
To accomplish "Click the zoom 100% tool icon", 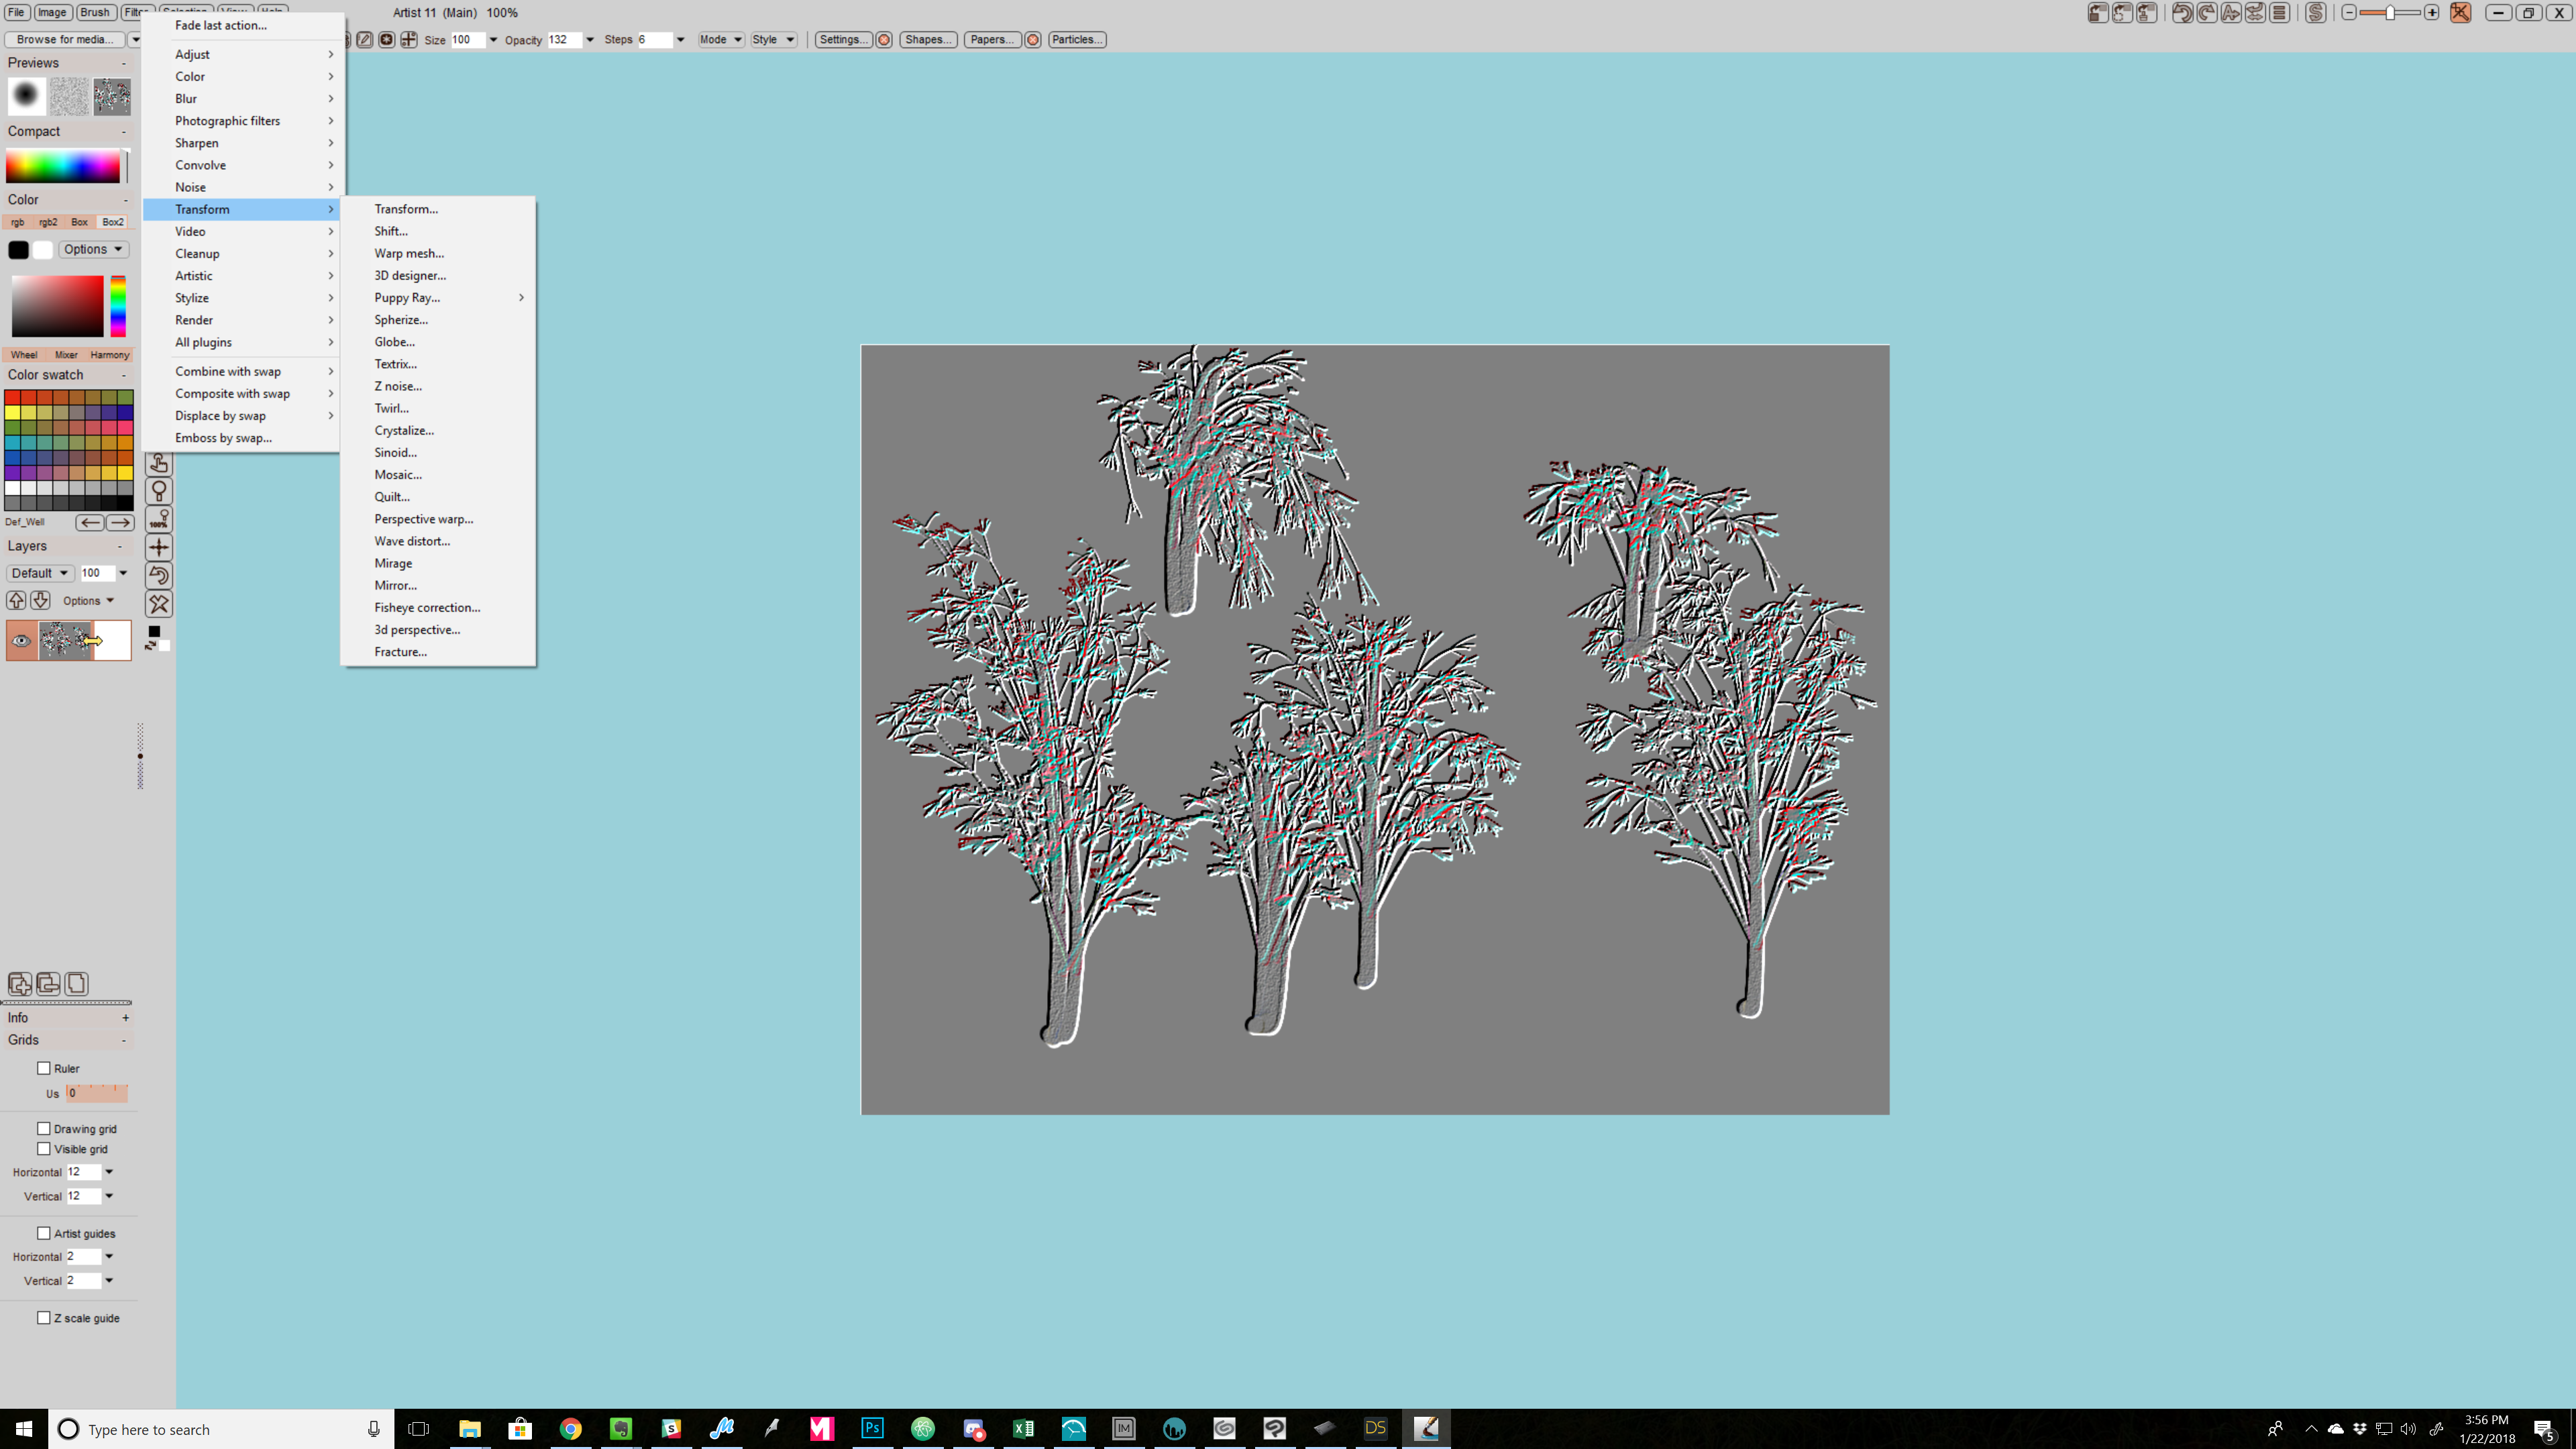I will (159, 519).
